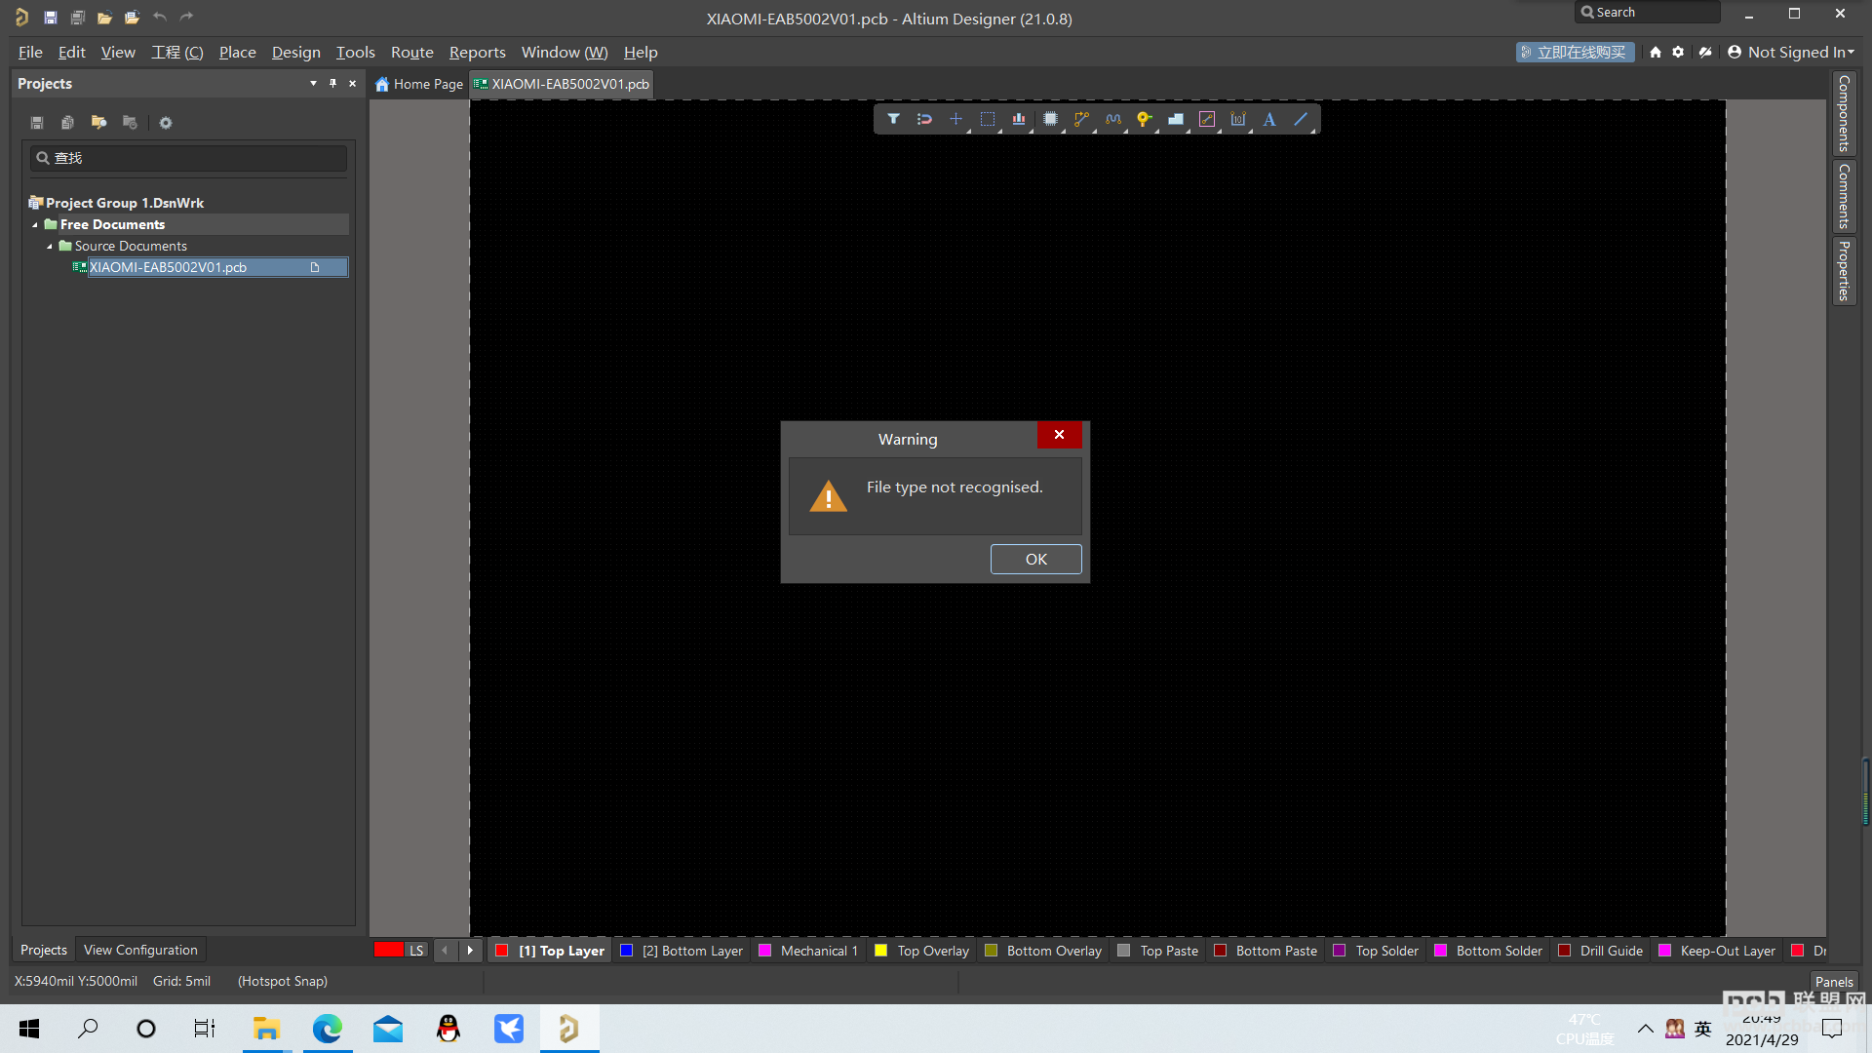
Task: Open Microsoft Edge from the taskbar
Action: coord(328,1029)
